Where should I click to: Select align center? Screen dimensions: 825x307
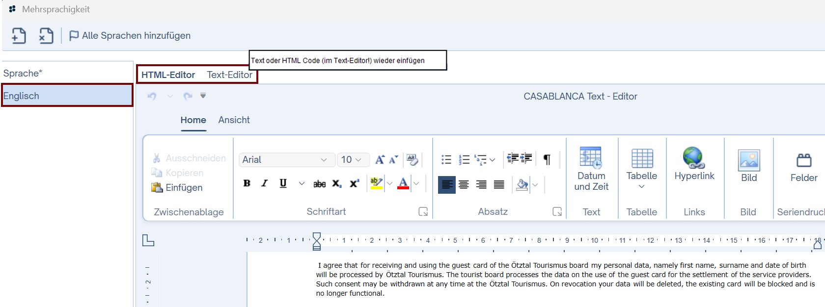pyautogui.click(x=464, y=184)
